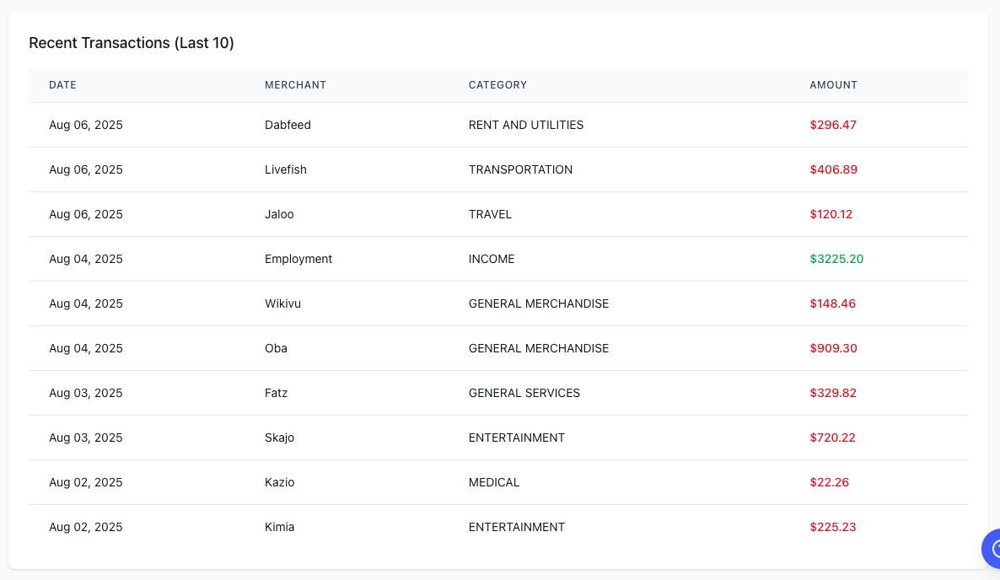This screenshot has width=1000, height=580.
Task: Select the Dabfeed merchant name
Action: pyautogui.click(x=288, y=125)
